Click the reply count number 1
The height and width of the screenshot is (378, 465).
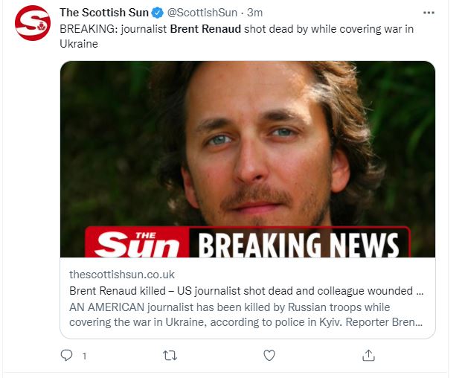[x=85, y=356]
